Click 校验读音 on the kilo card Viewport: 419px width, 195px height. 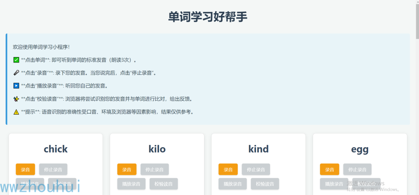tap(164, 184)
